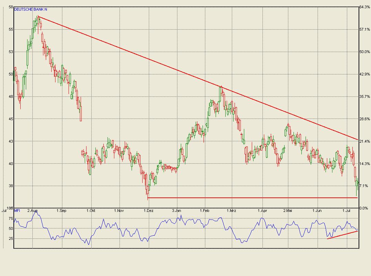371x276 pixels.
Task: Select the horizontal support line near 37
Action: (x=241, y=197)
